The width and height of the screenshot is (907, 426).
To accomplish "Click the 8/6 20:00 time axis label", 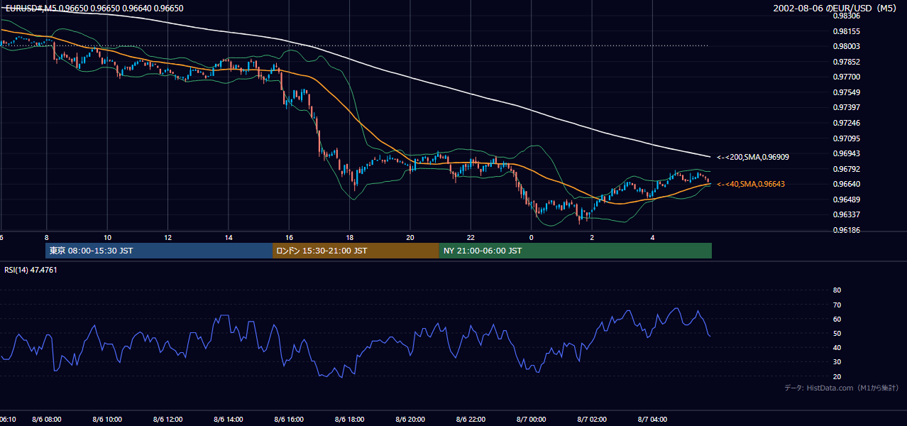I will [409, 420].
